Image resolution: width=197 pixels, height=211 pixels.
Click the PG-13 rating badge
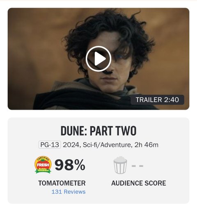coord(50,145)
